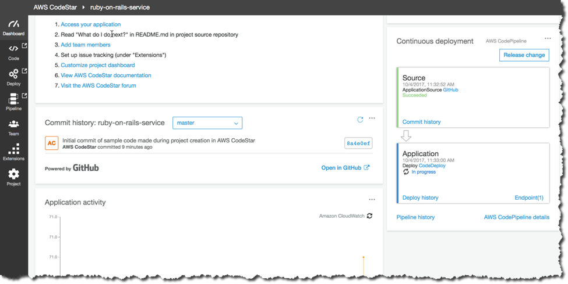Open the Access your application link
The width and height of the screenshot is (568, 284).
coord(90,24)
